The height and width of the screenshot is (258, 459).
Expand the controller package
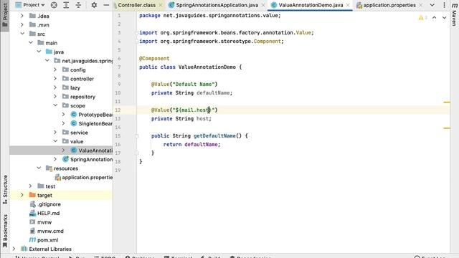(55, 78)
